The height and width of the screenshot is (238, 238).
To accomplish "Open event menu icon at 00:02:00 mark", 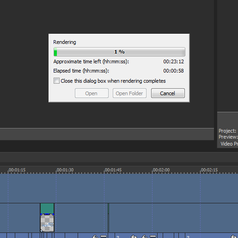I will (x=153, y=237).
